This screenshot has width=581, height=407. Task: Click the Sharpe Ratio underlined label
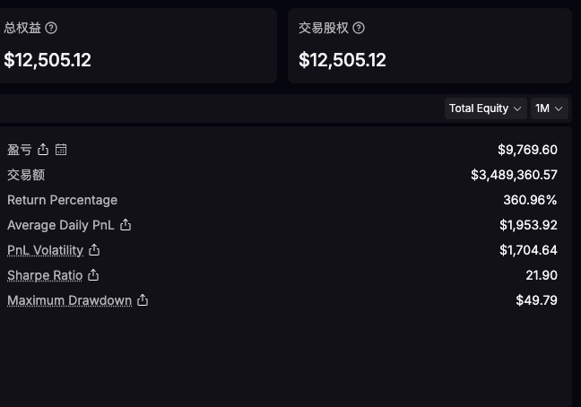pyautogui.click(x=45, y=275)
